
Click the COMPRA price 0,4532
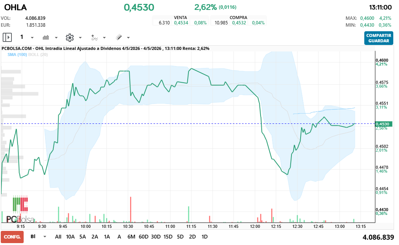tap(239, 23)
